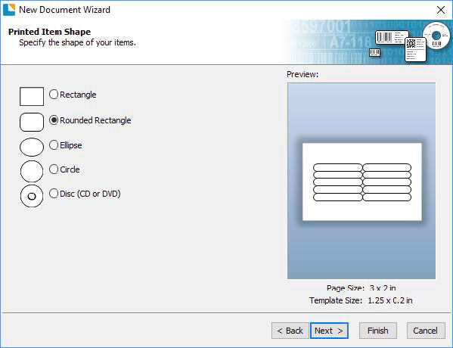The image size is (453, 348).
Task: Click the barcode label graphic in banner
Action: pyautogui.click(x=392, y=38)
